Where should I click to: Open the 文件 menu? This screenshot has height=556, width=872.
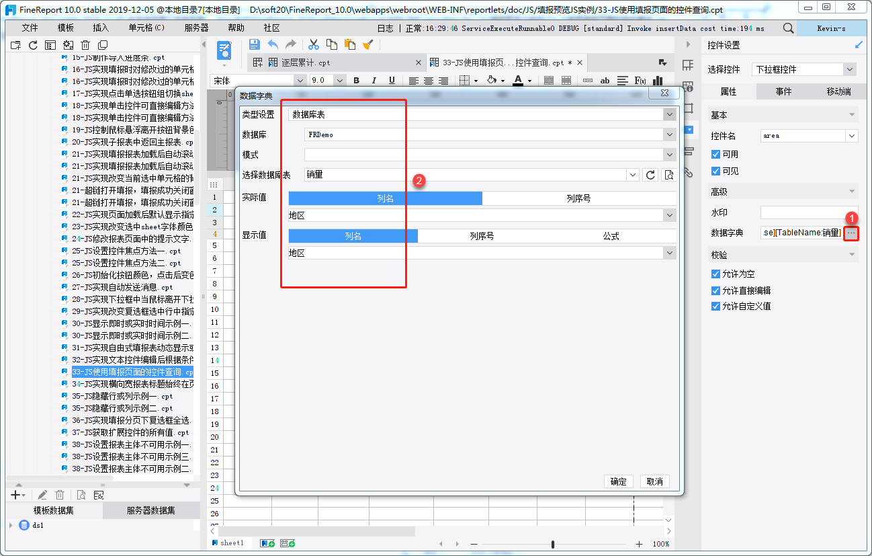point(30,28)
